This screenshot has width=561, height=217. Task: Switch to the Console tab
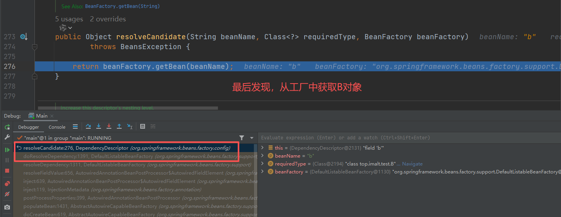tap(57, 127)
